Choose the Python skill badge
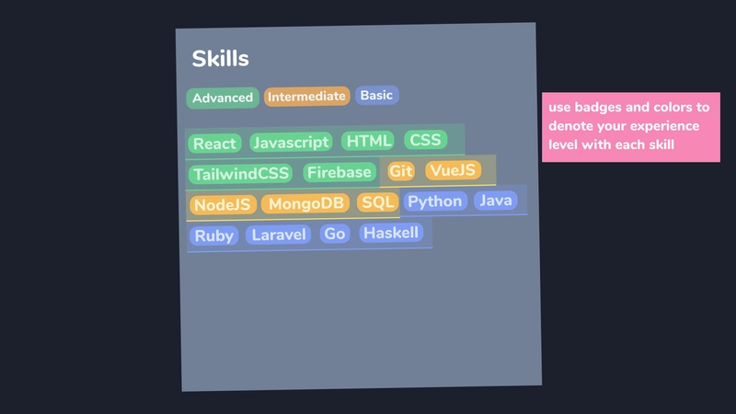736x414 pixels. [435, 201]
